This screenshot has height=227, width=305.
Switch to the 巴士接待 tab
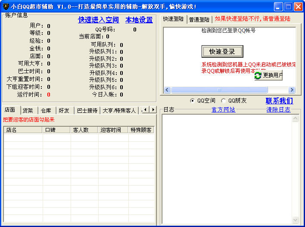[x=87, y=111]
